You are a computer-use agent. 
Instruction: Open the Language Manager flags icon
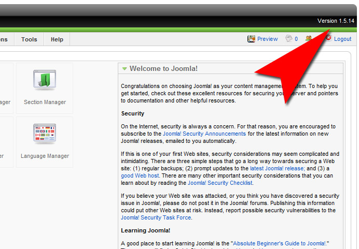tap(45, 133)
